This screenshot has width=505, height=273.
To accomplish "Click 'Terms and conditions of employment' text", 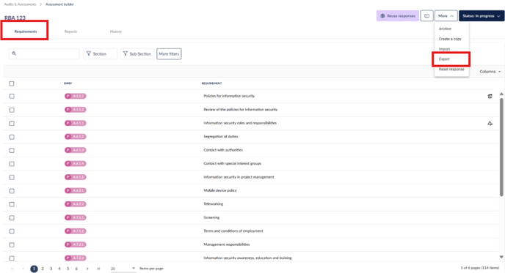I will coord(233,231).
